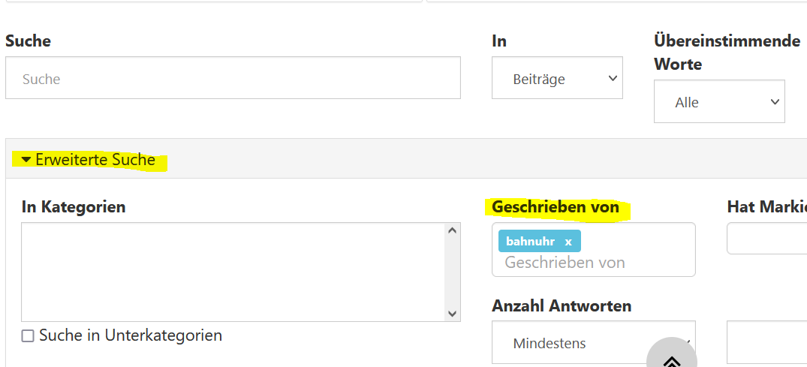Select the bahnuhr tag chip
The width and height of the screenshot is (807, 367).
530,242
